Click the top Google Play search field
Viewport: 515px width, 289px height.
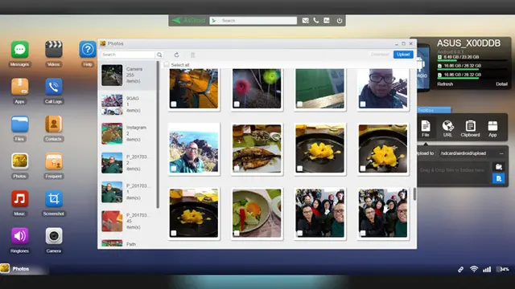(253, 21)
